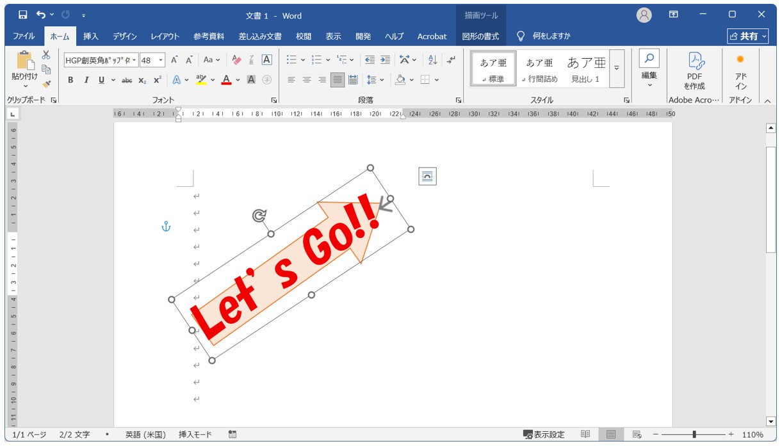Switch to the レイアウト tab
782x446 pixels.
coord(165,36)
